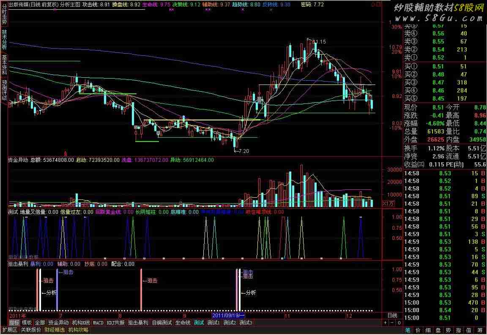Click the 攻击线: 8.91 indicator label
The width and height of the screenshot is (487, 335).
click(x=96, y=5)
